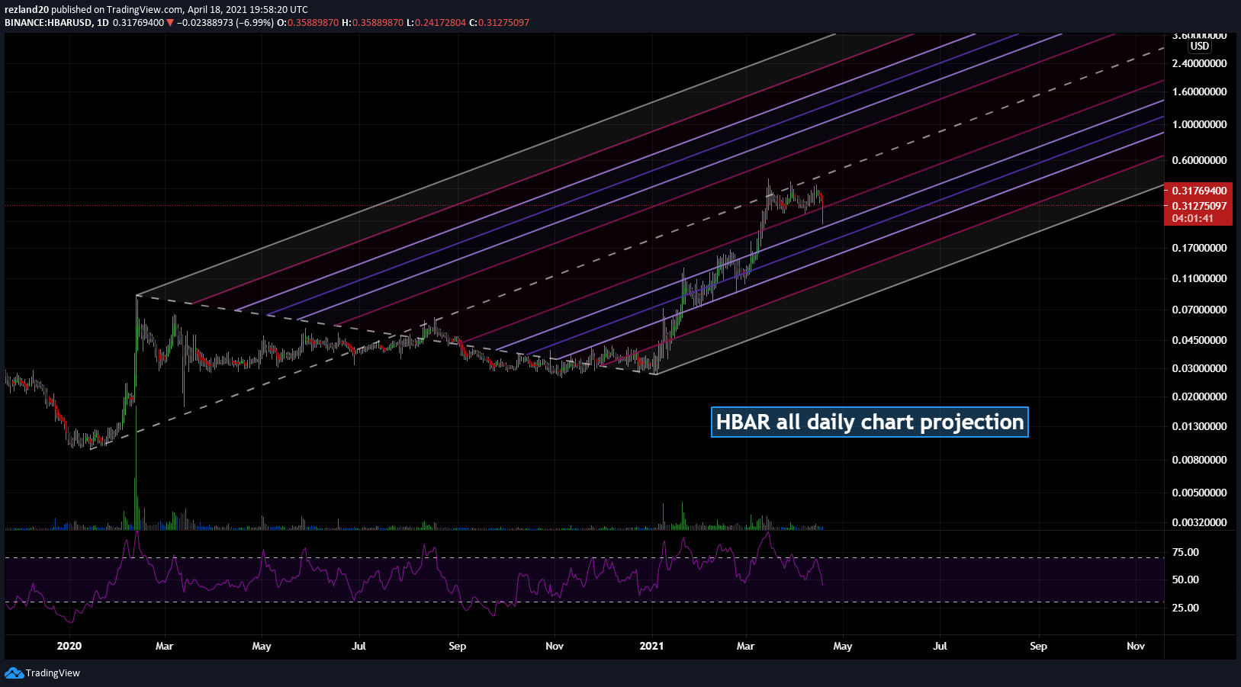The image size is (1241, 687).
Task: Click the L:0.24172804 low value
Action: coord(436,23)
